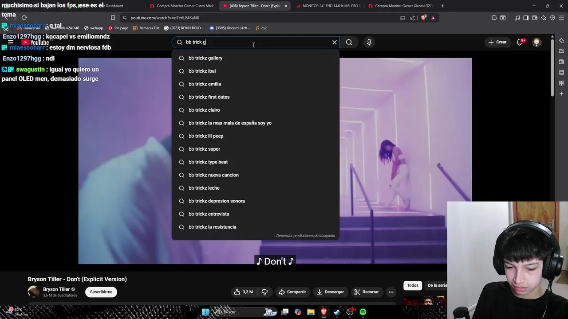This screenshot has width=568, height=319.
Task: Switch to 'Comprá Monitor Gamer Curvo' tab
Action: pyautogui.click(x=182, y=6)
